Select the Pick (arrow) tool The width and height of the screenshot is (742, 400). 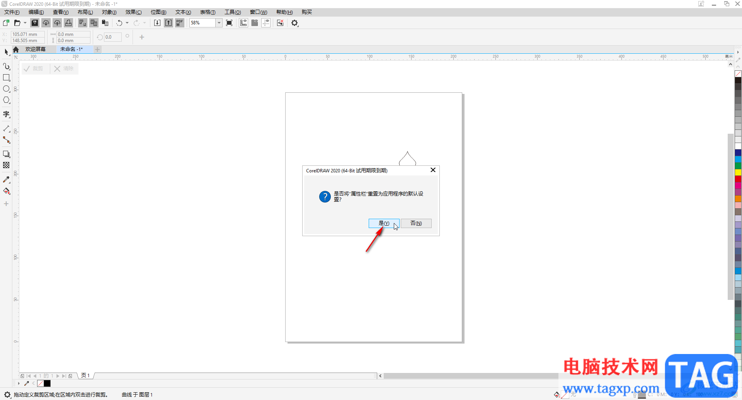[x=6, y=52]
